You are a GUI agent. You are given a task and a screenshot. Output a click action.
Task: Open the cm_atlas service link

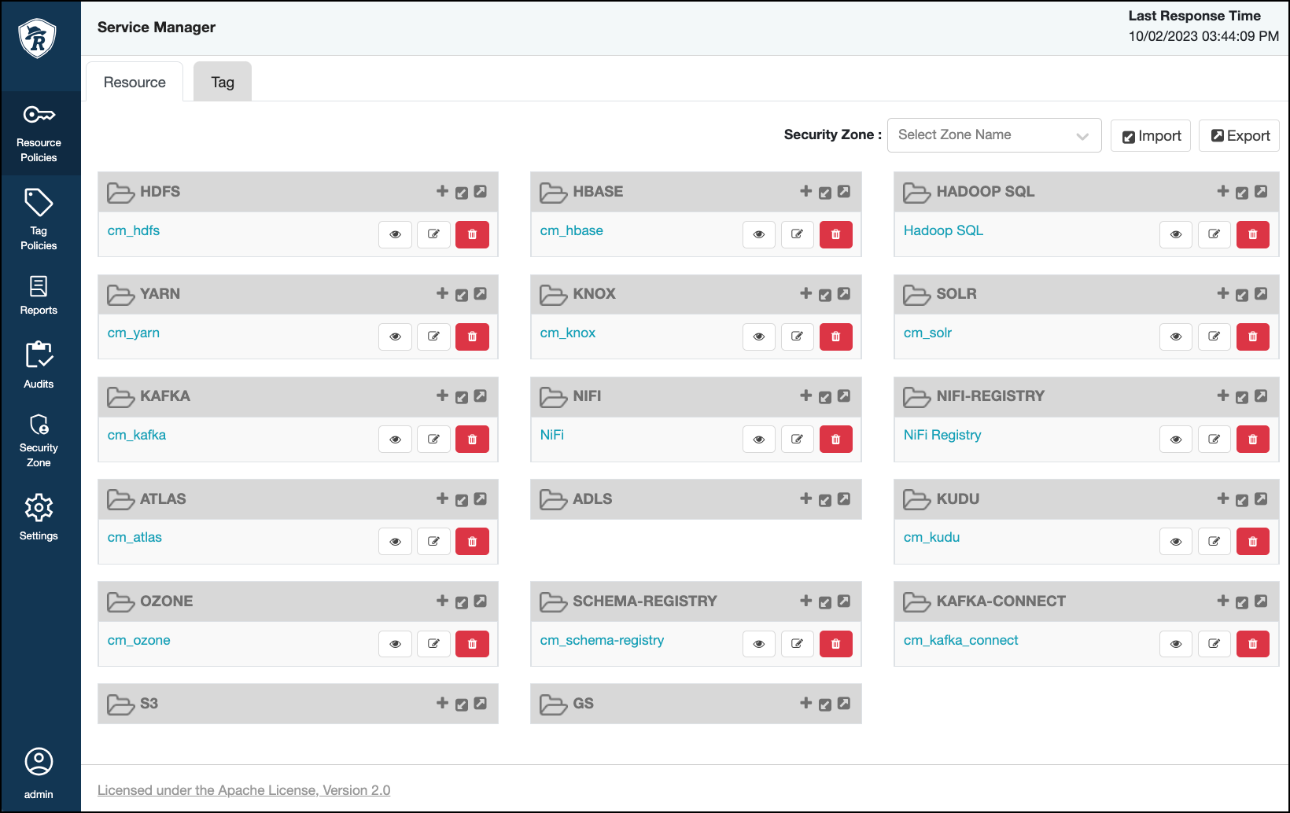tap(135, 537)
